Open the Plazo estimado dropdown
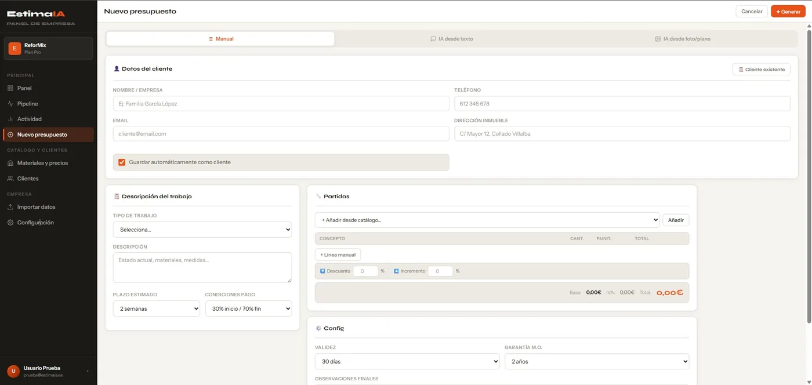The height and width of the screenshot is (385, 812). [x=157, y=308]
